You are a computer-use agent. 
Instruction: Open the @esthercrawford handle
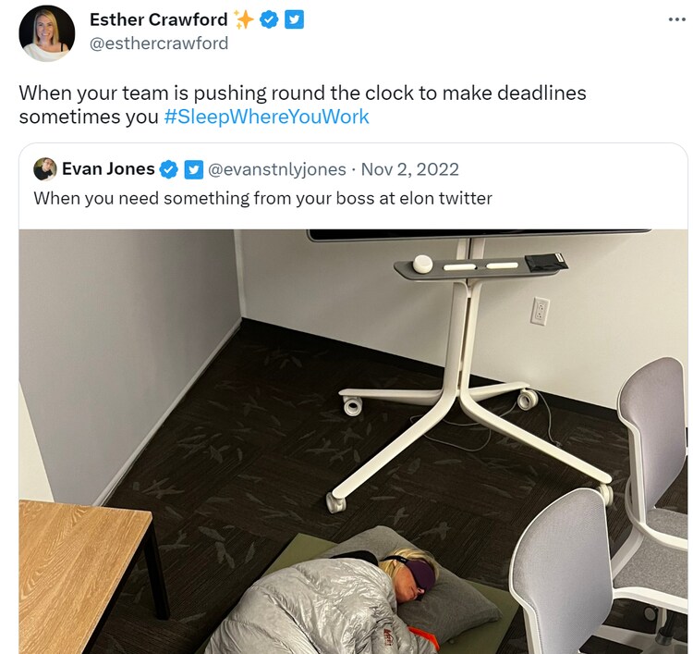(159, 43)
